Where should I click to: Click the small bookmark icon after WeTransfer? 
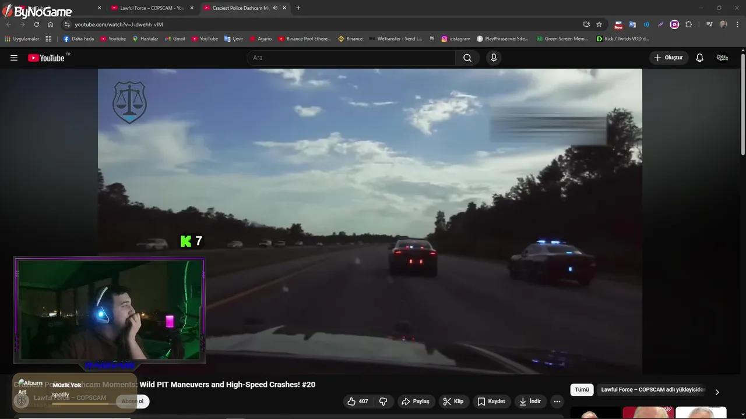click(432, 39)
